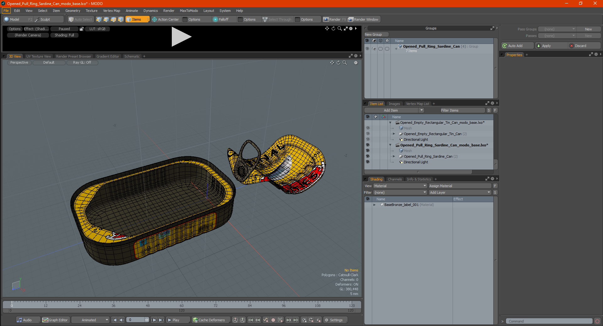The height and width of the screenshot is (326, 603).
Task: Switch to Channels tab
Action: [x=394, y=179]
